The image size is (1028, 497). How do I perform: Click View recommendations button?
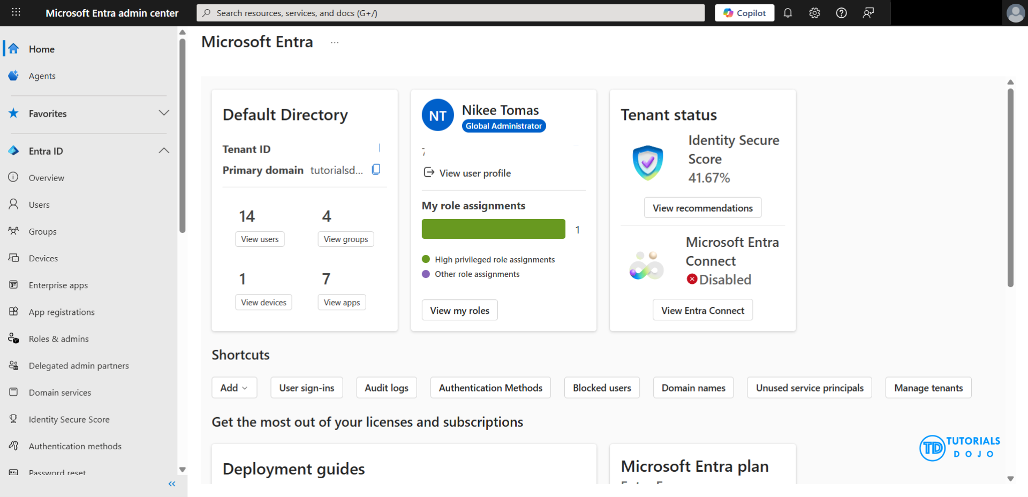pyautogui.click(x=702, y=208)
